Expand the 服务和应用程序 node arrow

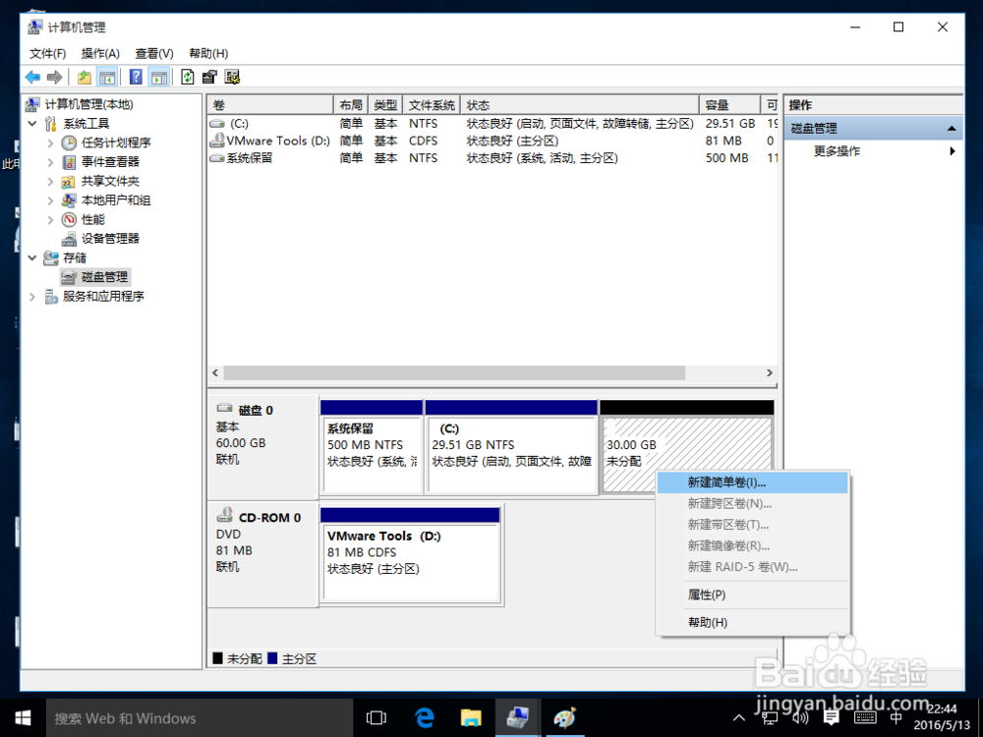pos(32,297)
